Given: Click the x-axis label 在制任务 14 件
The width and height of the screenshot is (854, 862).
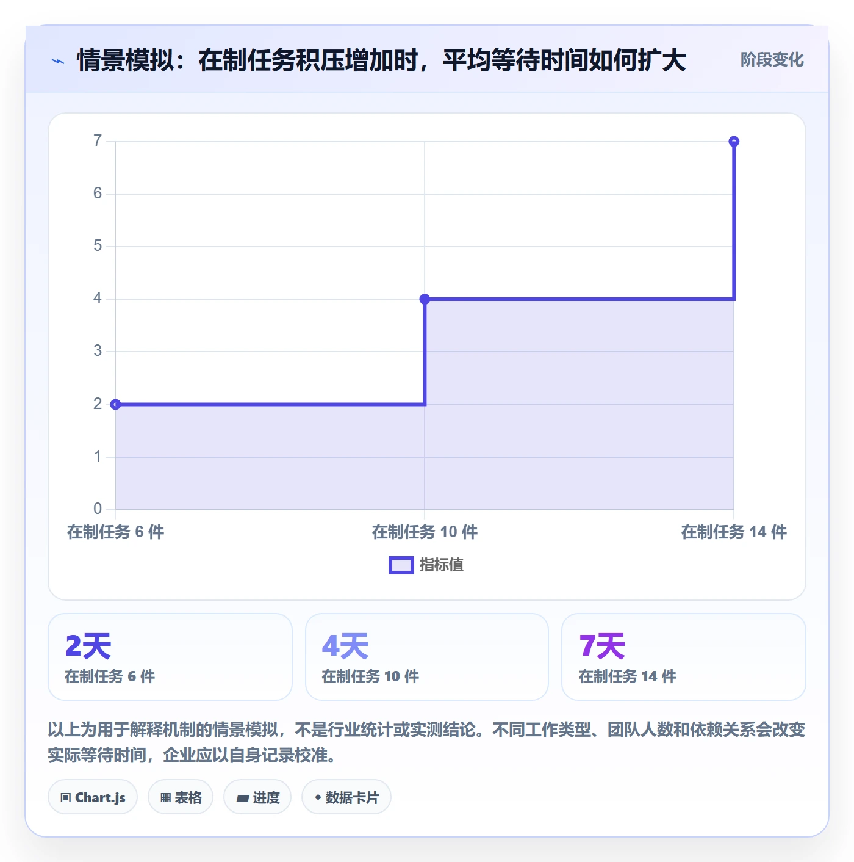Looking at the screenshot, I should [x=734, y=532].
